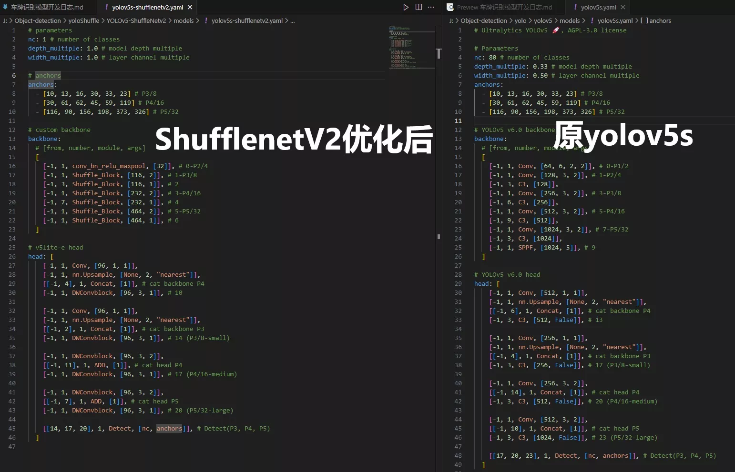Click the highlighted '# anchors' comment in the left editor
Viewport: 735px width, 472px height.
coord(44,75)
